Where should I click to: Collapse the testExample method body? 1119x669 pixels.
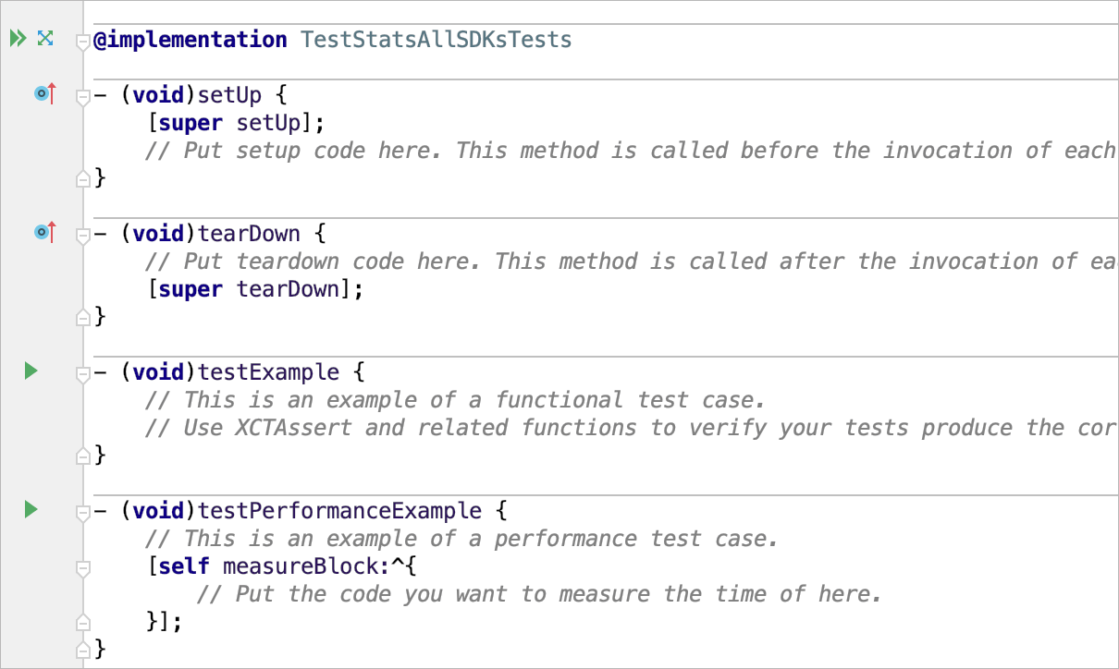click(83, 371)
